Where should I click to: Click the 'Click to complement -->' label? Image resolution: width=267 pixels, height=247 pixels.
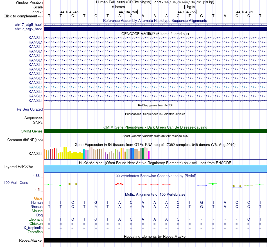(x=23, y=16)
